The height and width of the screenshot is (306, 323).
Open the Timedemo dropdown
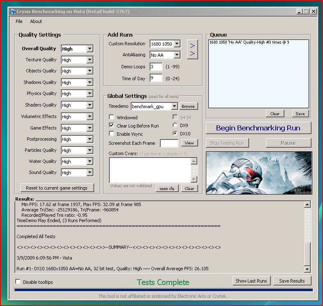pos(174,107)
